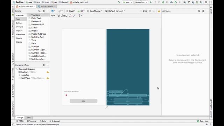
Task: Open the Attributes panel settings gear
Action: (x=203, y=11)
